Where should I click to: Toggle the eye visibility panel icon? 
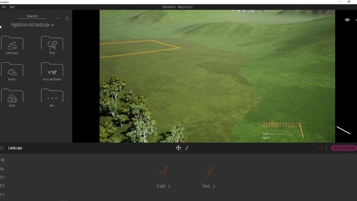347,20
